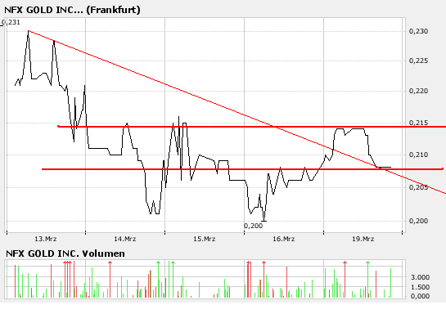Click the 1.500 volume axis label

pos(420,287)
